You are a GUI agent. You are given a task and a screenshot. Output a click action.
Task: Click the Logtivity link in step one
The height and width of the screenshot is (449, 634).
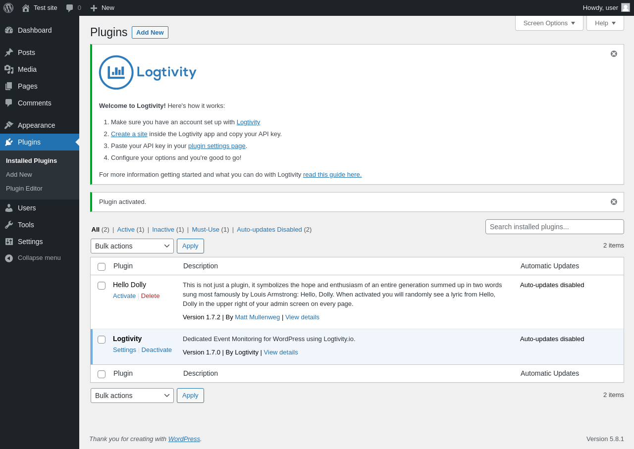click(x=248, y=122)
